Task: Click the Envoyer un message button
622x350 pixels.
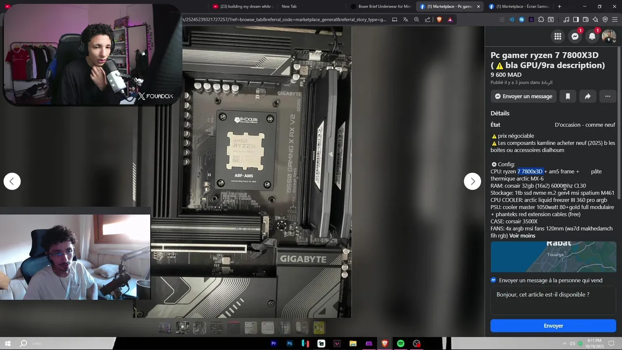Action: pyautogui.click(x=523, y=96)
